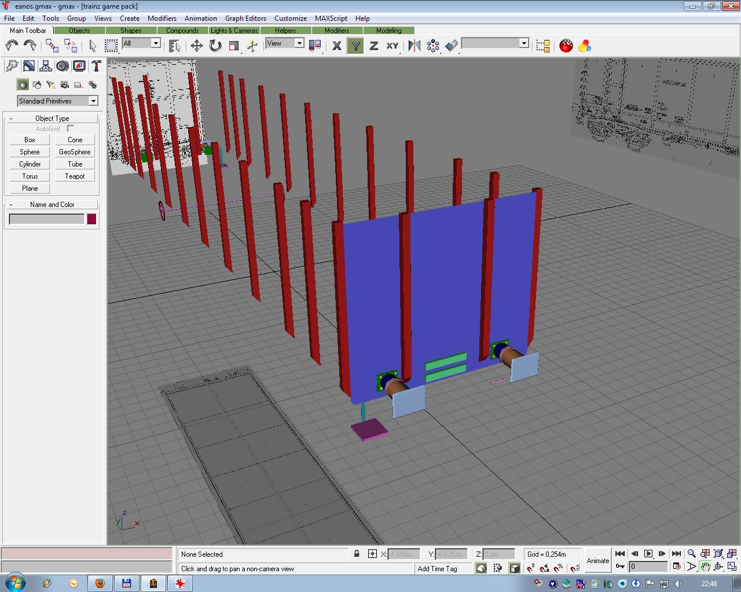Open the Material Navigator red sphere icon
The width and height of the screenshot is (741, 592).
point(566,46)
